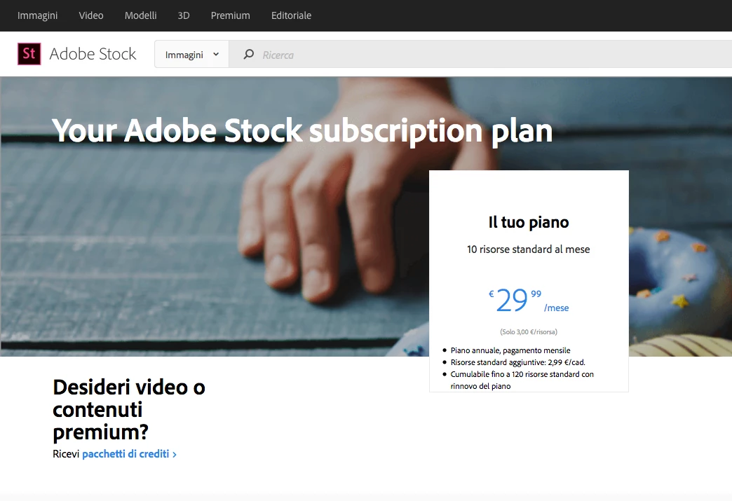Click the magnifying glass search icon

click(249, 54)
